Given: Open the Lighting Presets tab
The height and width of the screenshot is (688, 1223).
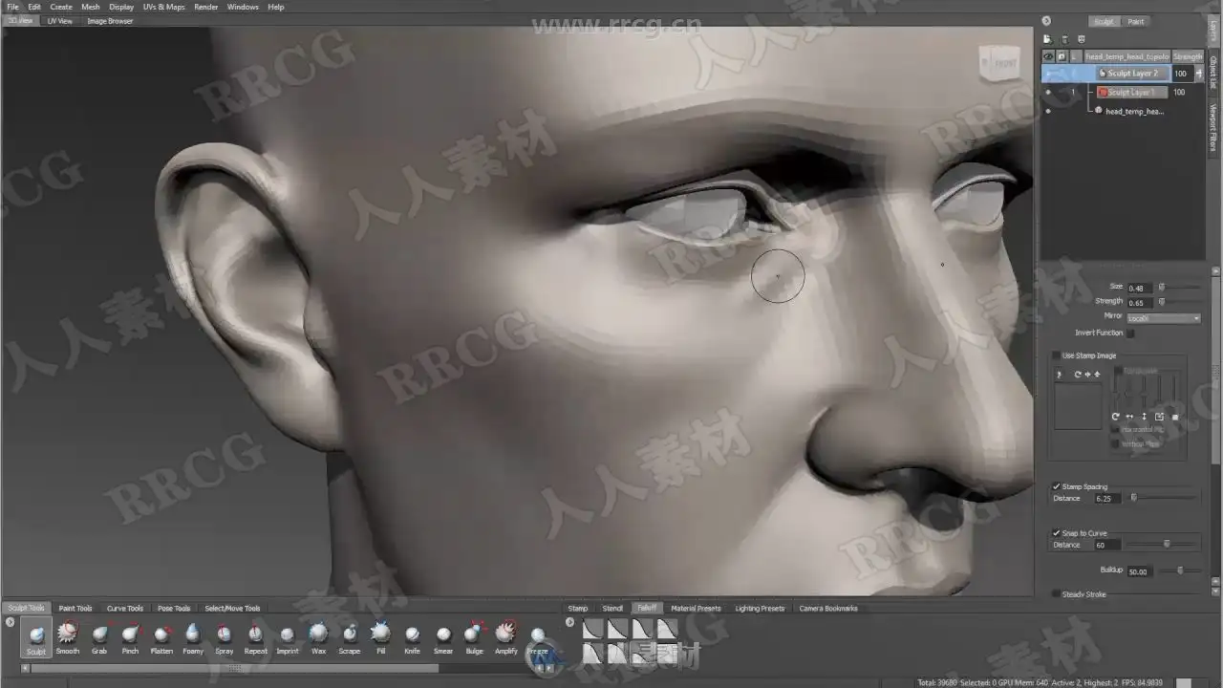Looking at the screenshot, I should tap(760, 608).
